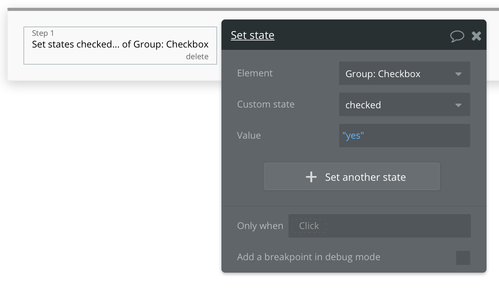Click the 'Add a breakpoint in debug mode' label
Viewport: 499px width, 289px height.
[x=308, y=257]
